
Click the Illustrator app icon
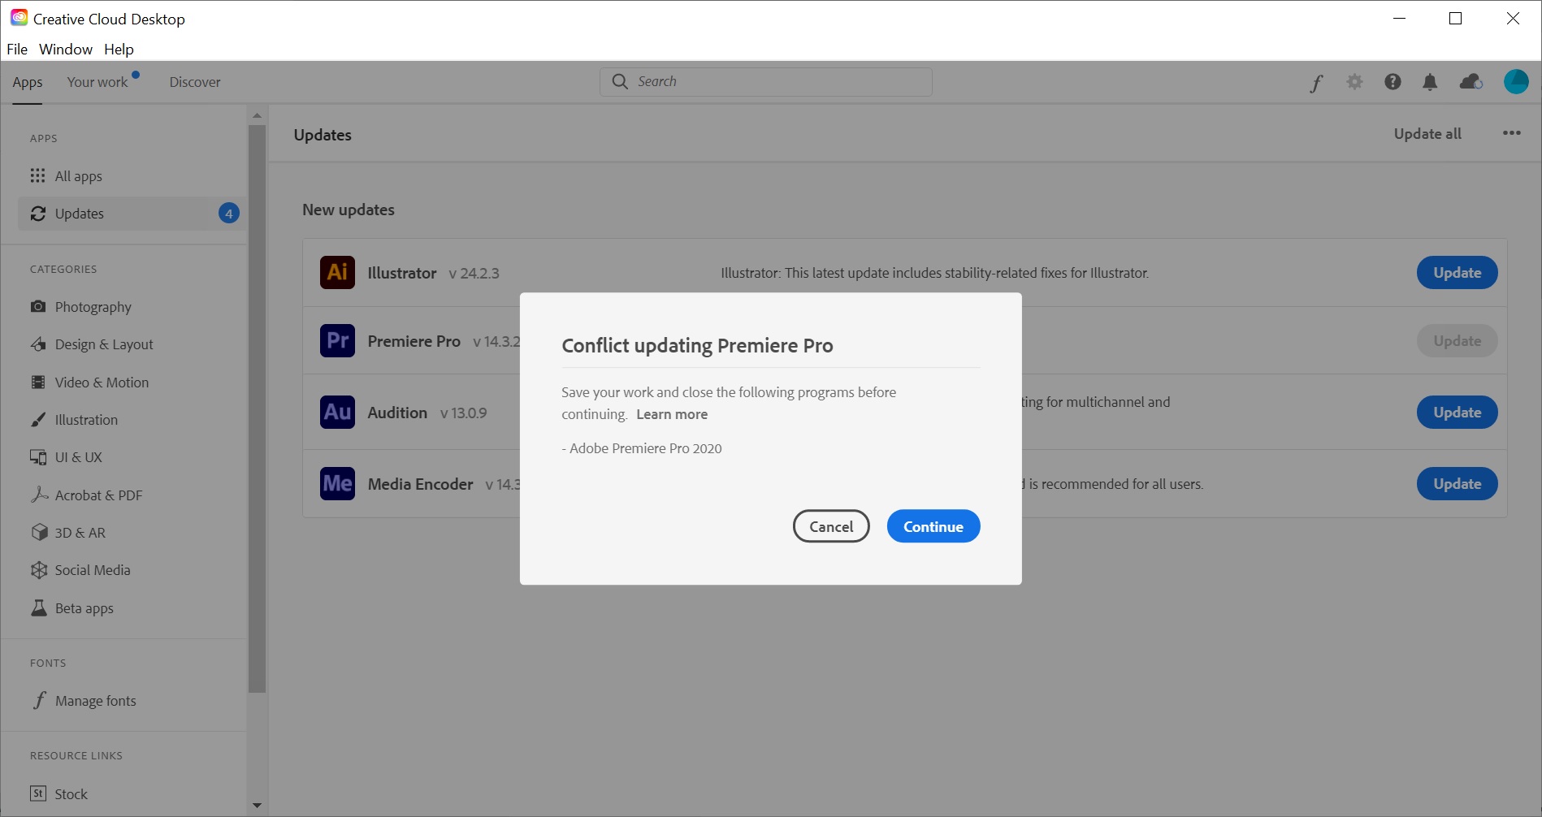coord(337,272)
